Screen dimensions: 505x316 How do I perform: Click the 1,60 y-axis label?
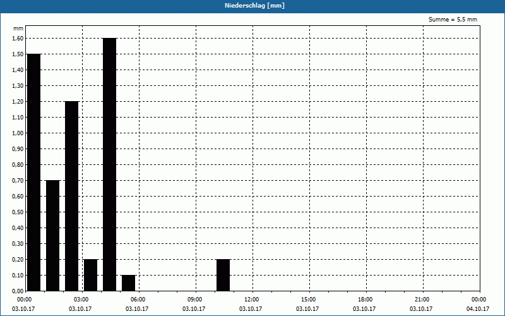(x=18, y=39)
